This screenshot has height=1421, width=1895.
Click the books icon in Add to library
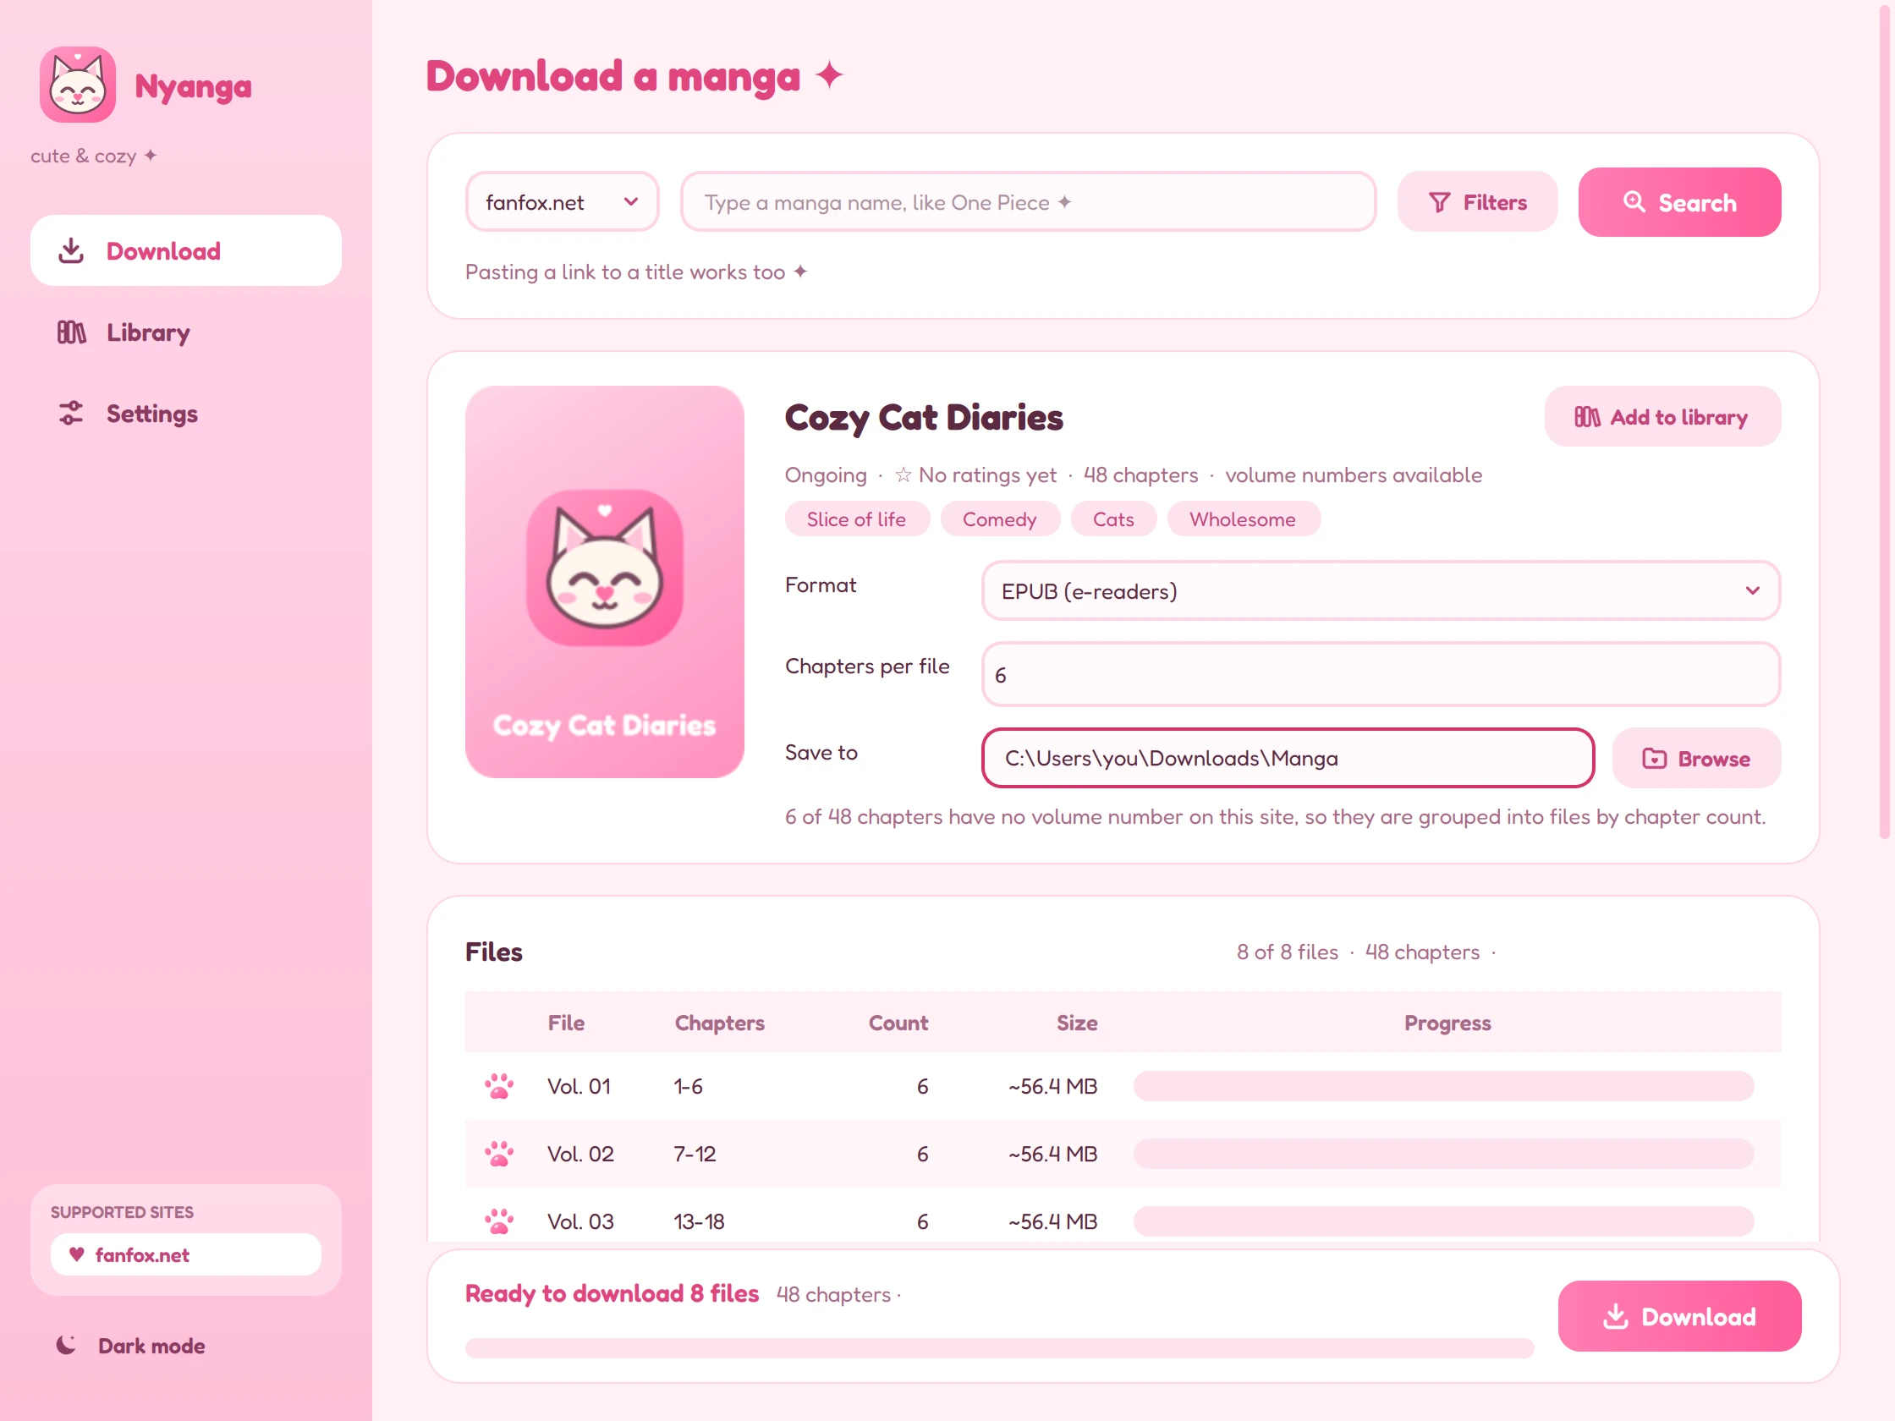pyautogui.click(x=1586, y=417)
